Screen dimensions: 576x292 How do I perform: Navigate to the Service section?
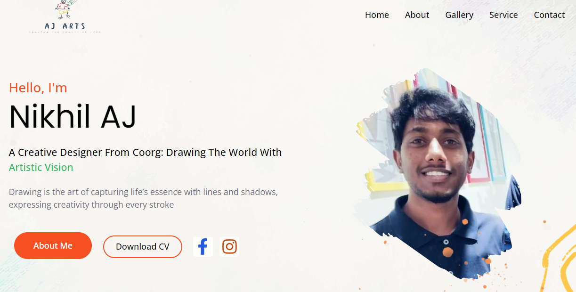click(x=503, y=15)
